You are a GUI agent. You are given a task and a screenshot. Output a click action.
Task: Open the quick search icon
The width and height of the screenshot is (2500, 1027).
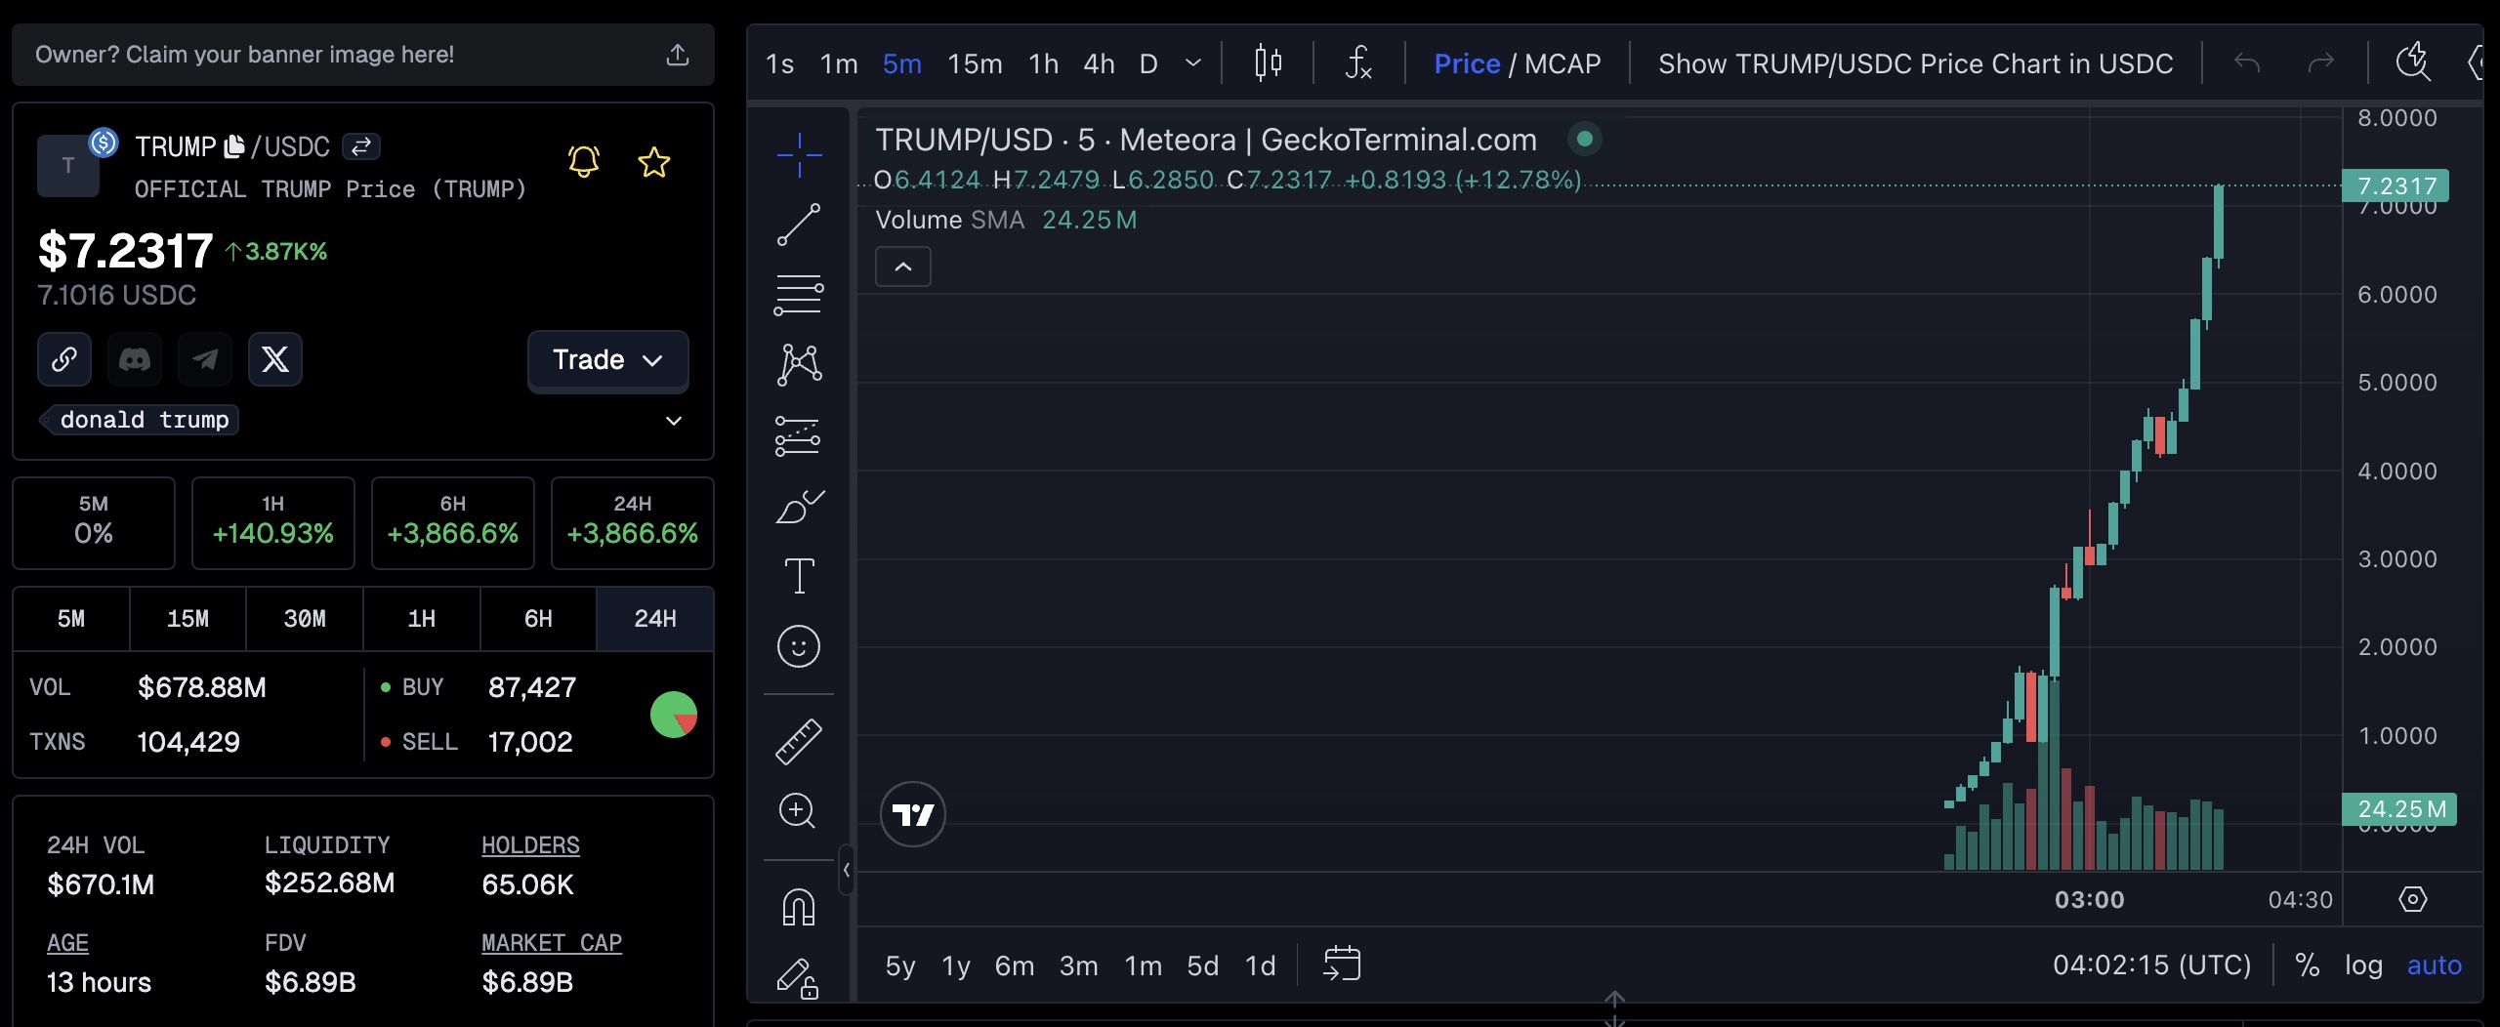tap(2413, 62)
